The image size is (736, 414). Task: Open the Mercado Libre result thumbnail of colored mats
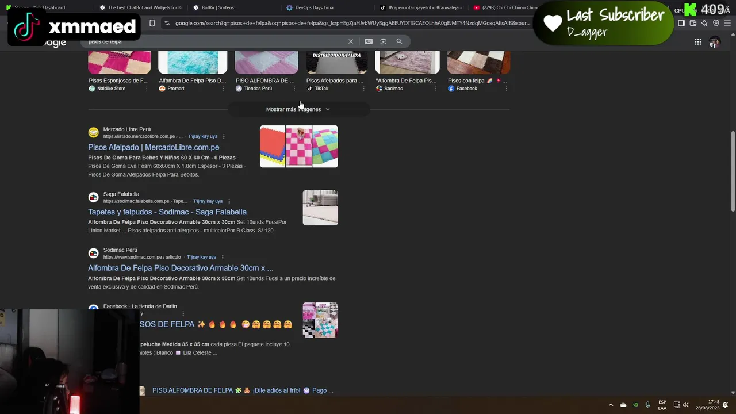point(298,147)
